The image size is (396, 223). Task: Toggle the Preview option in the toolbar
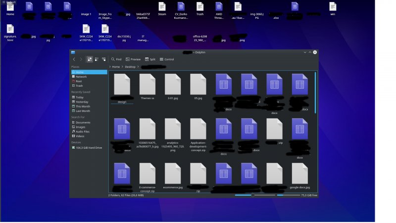pos(133,59)
